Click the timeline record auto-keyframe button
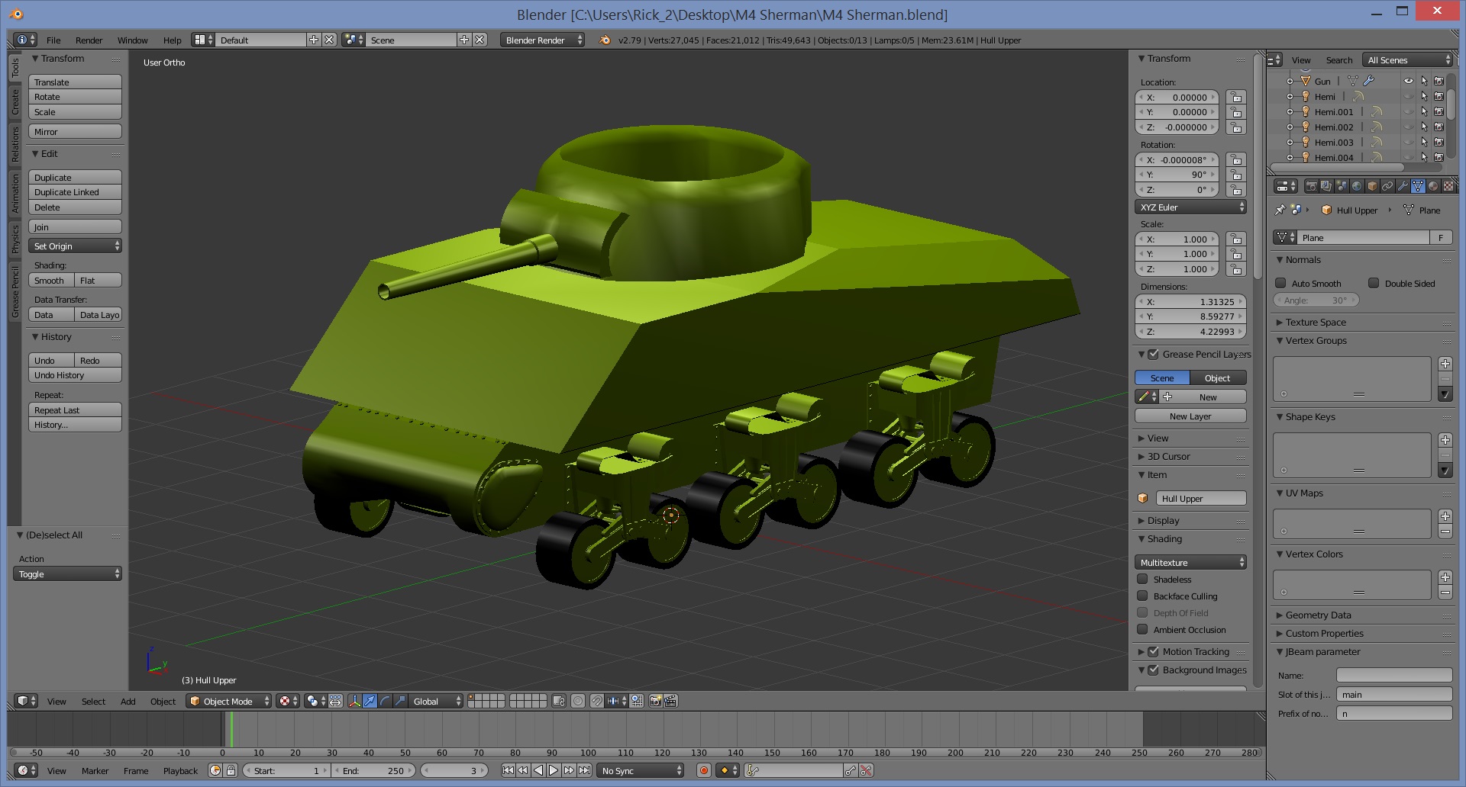Viewport: 1466px width, 787px height. [704, 770]
